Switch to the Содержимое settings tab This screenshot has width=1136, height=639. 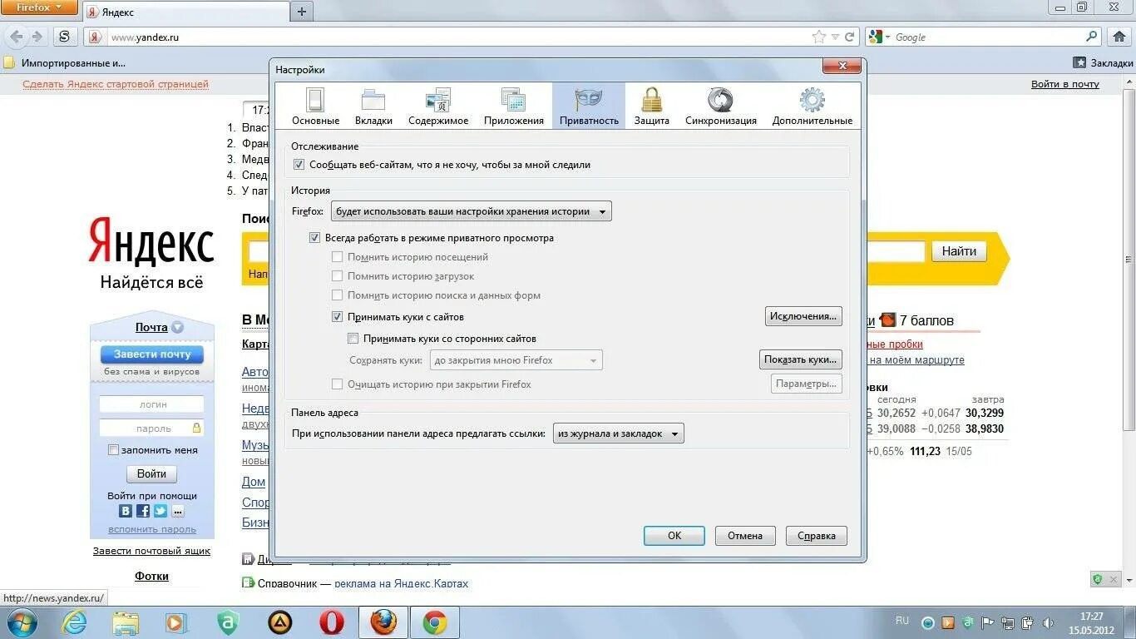point(438,106)
